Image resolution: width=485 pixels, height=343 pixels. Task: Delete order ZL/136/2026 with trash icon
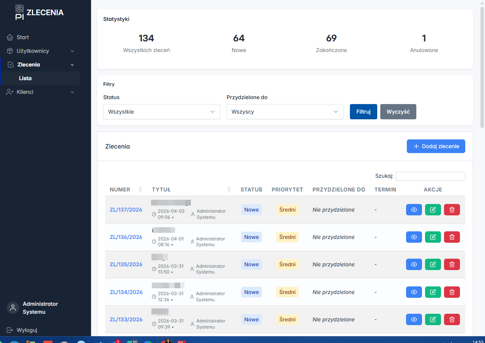452,237
